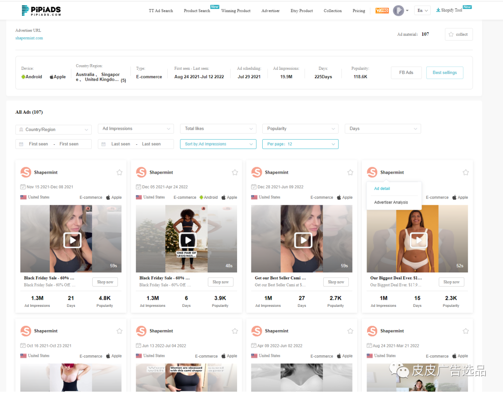503x393 pixels.
Task: Click the Shopify Tool link
Action: coord(451,10)
